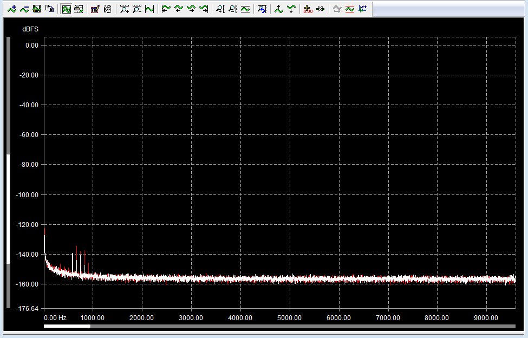Click the grayed-out trace swap icon

pyautogui.click(x=337, y=9)
